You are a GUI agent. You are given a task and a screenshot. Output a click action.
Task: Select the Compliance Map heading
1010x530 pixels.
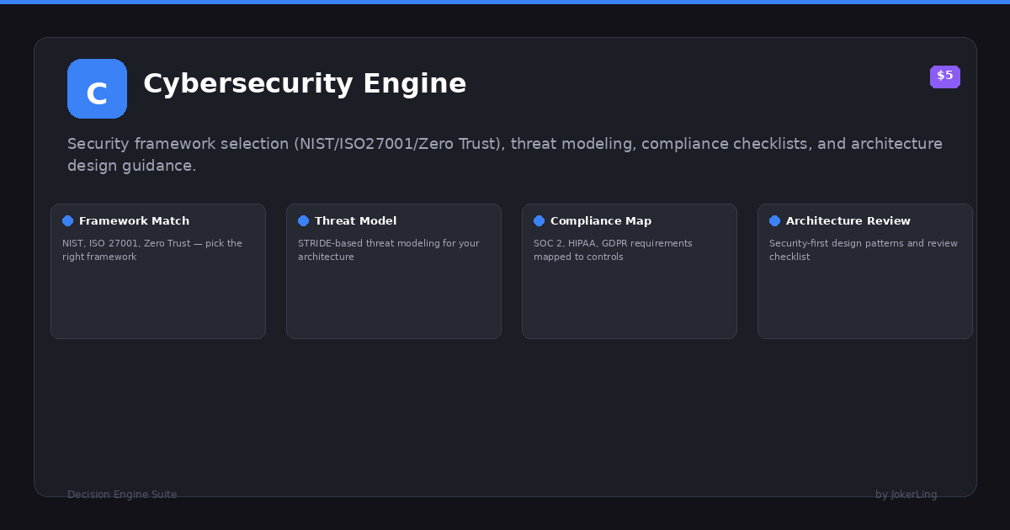click(601, 221)
